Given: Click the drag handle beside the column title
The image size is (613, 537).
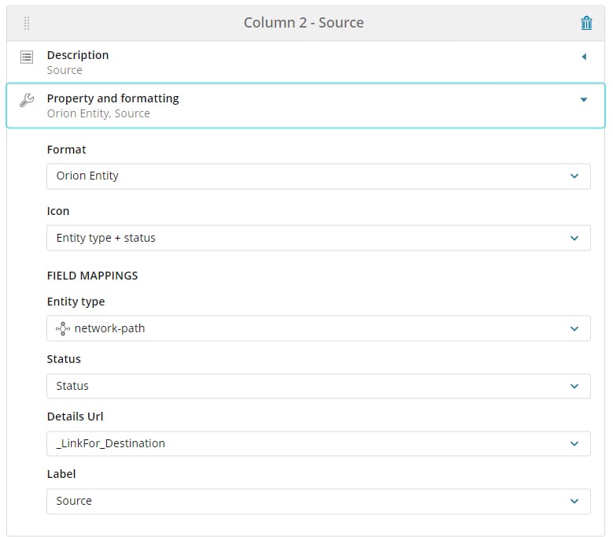Looking at the screenshot, I should click(27, 23).
